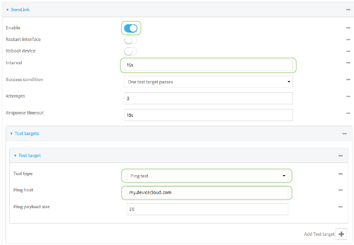Click the ellipsis beside Response timeout
354x245 pixels.
point(347,113)
